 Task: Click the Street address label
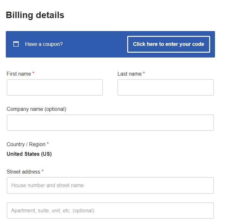pos(23,172)
